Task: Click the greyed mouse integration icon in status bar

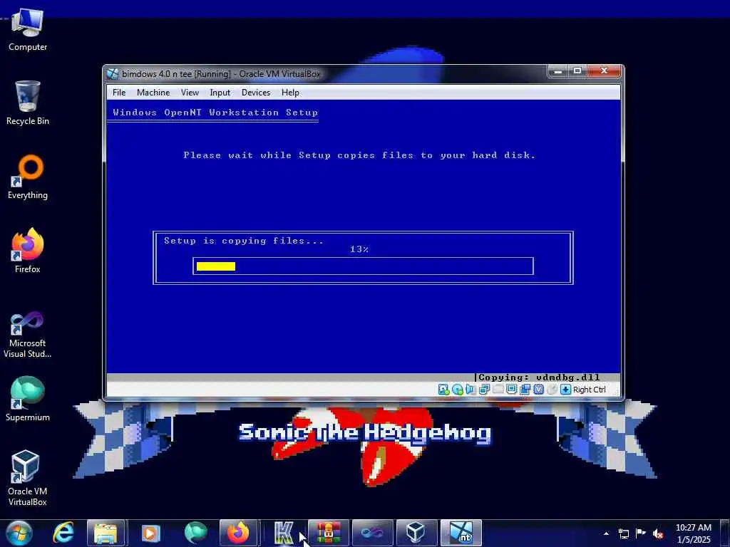Action: pyautogui.click(x=552, y=390)
